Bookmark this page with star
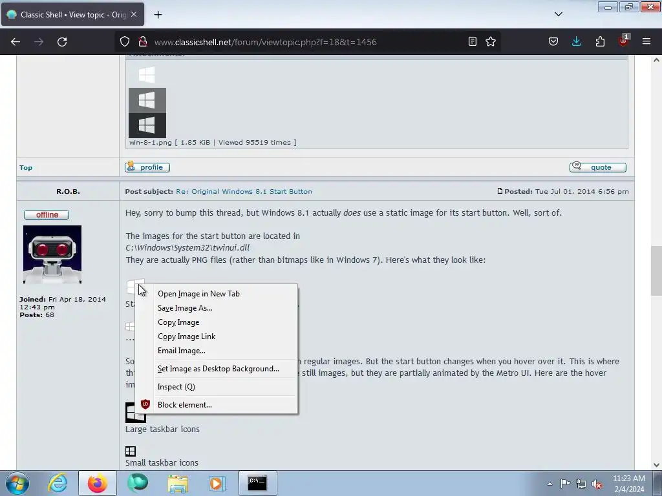662x496 pixels. point(491,41)
